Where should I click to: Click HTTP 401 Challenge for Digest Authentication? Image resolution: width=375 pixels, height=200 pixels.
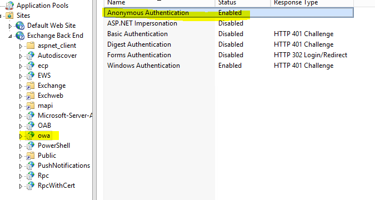(304, 44)
